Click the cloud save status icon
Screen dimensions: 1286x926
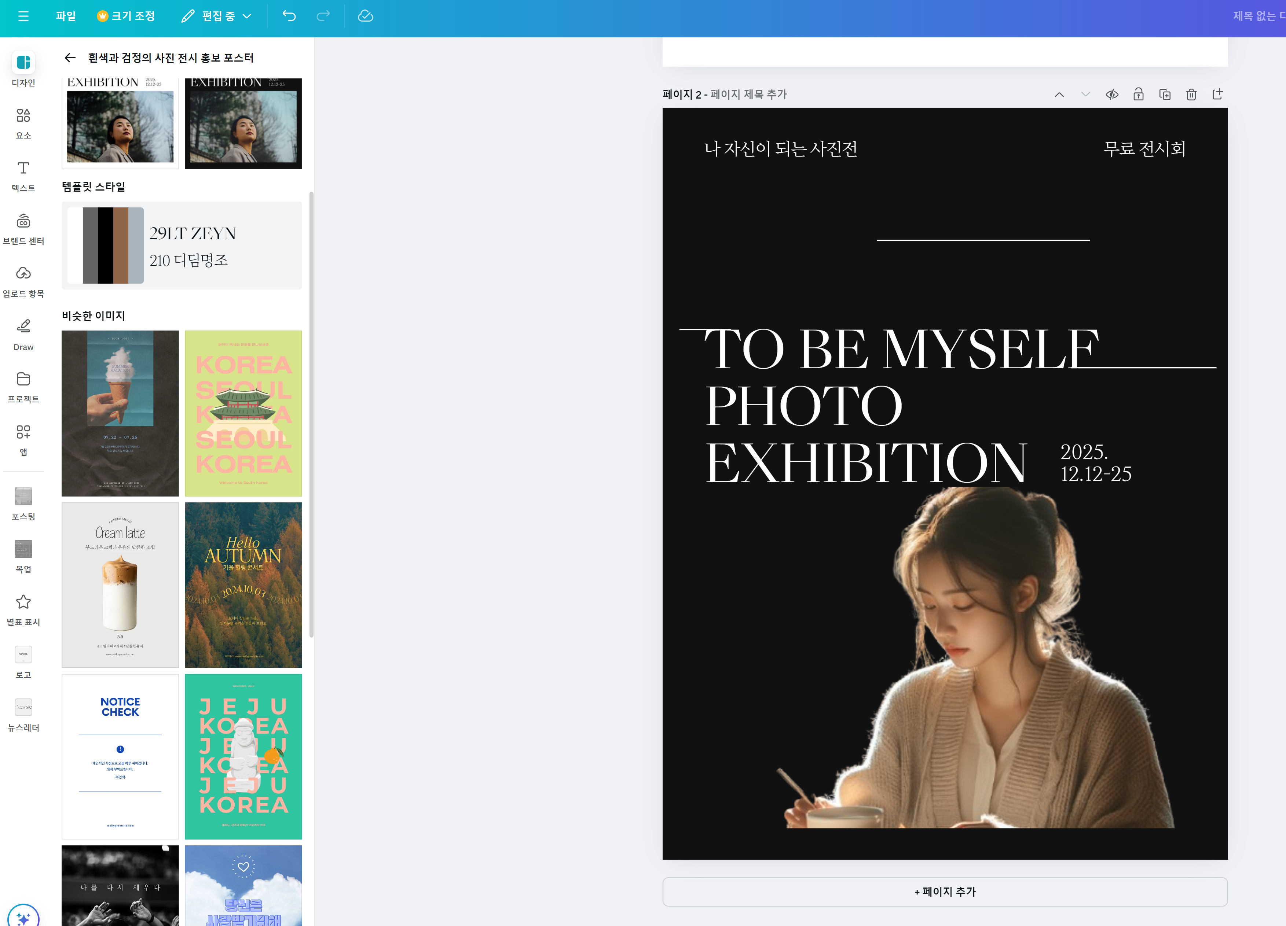point(365,16)
